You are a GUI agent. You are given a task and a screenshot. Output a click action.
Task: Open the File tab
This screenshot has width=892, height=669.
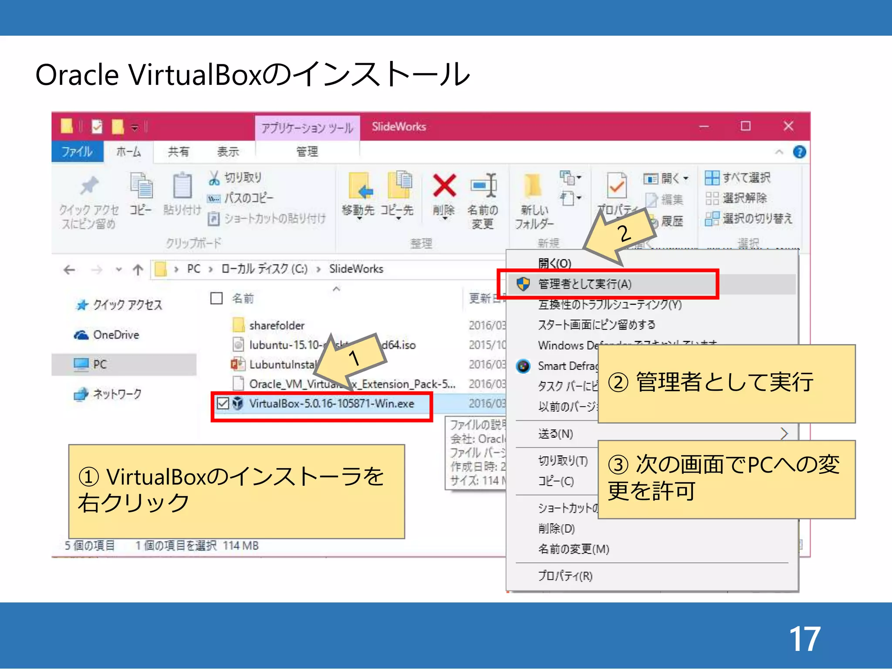tap(77, 152)
